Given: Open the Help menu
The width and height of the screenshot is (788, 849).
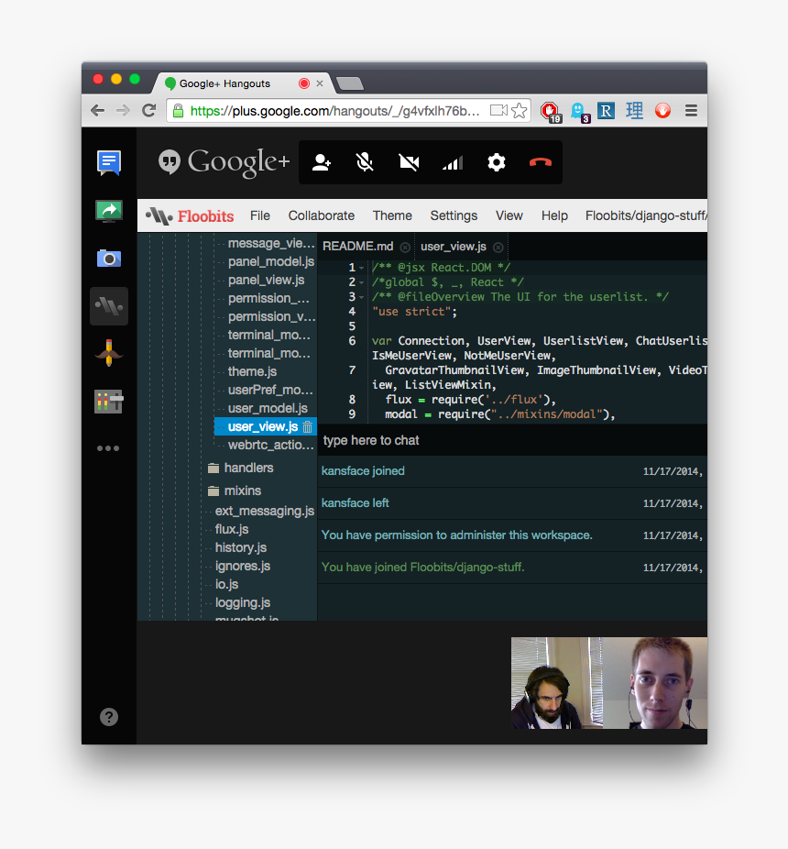Looking at the screenshot, I should [x=554, y=215].
